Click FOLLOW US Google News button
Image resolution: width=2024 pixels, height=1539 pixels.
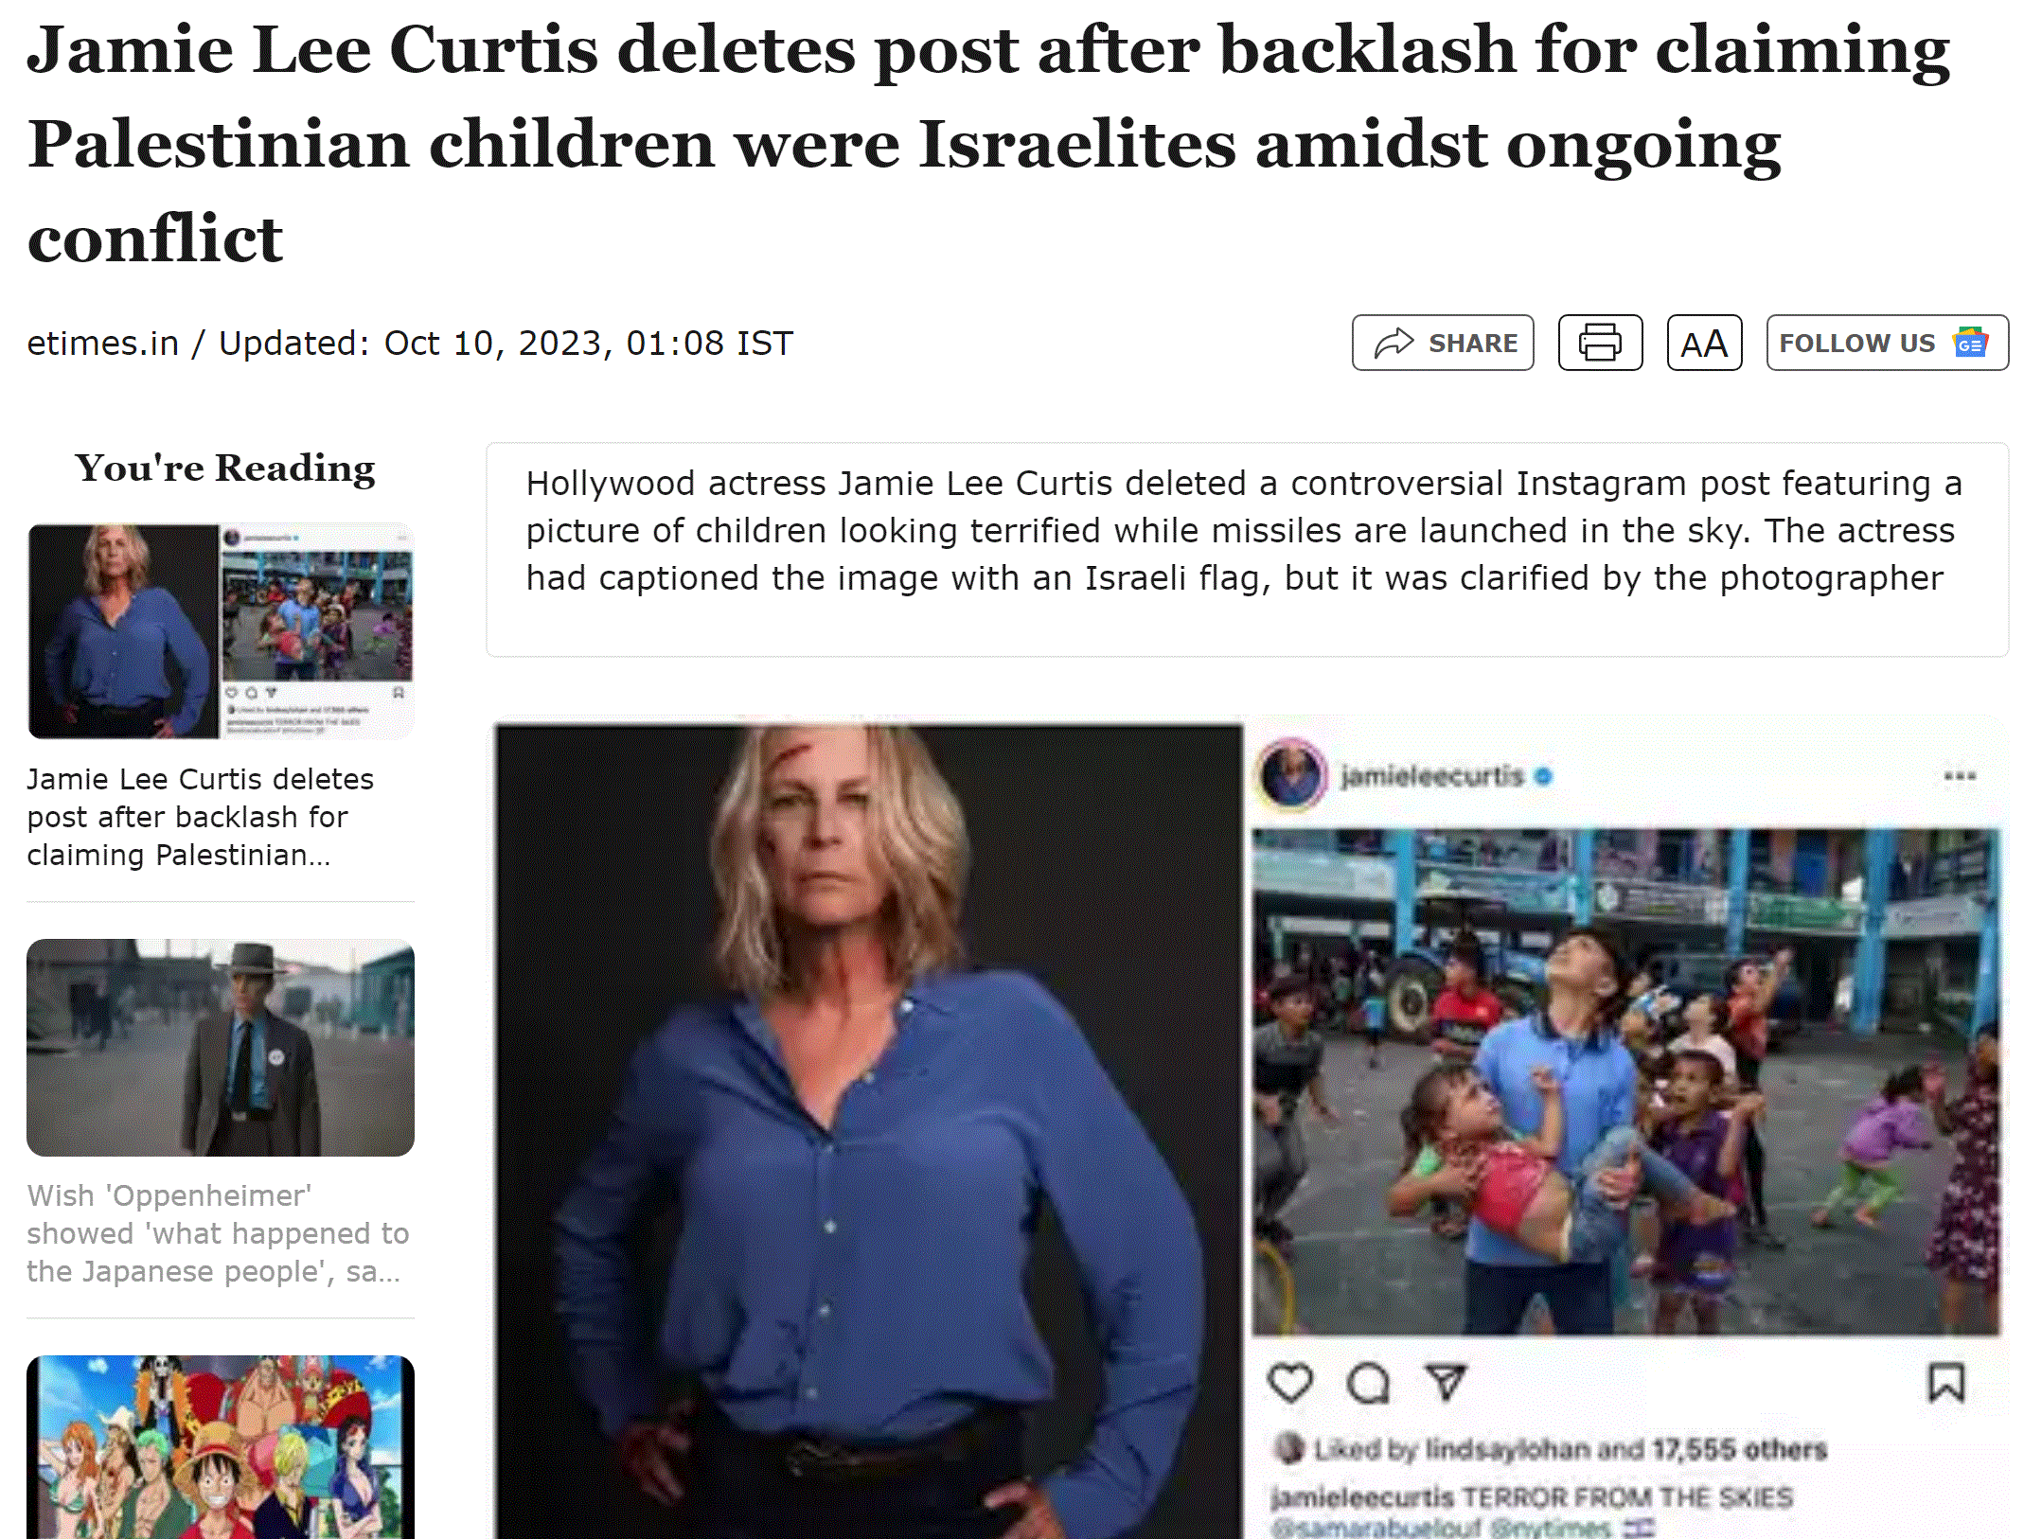[1887, 343]
